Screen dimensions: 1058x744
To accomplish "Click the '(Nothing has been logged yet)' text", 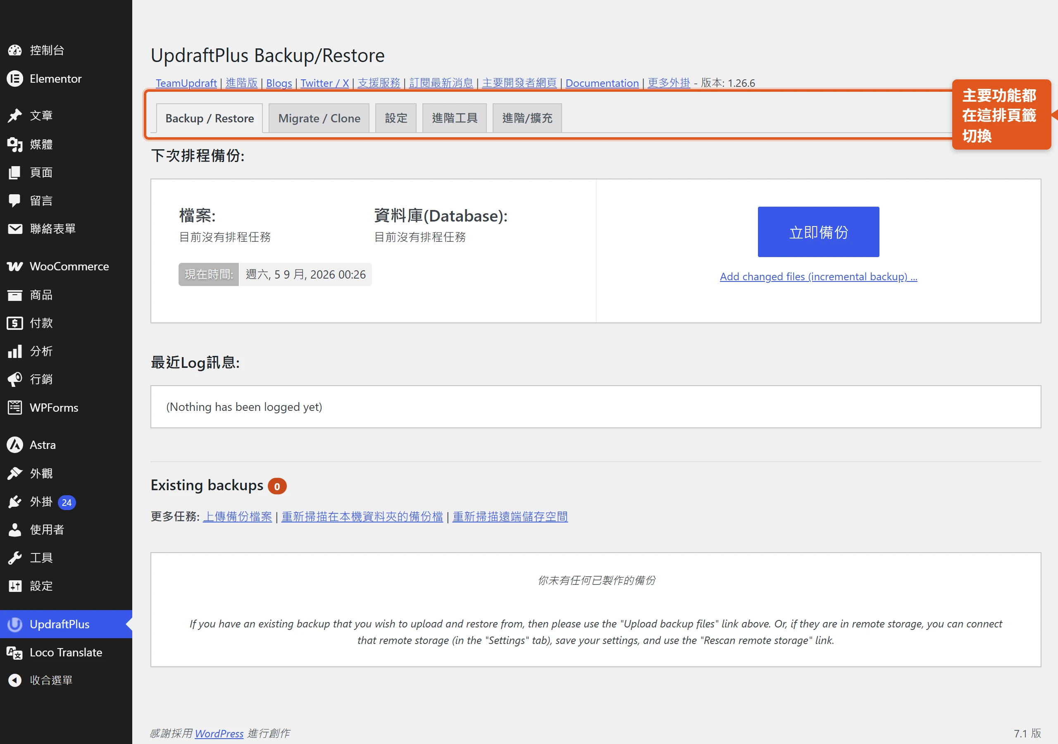I will [244, 407].
